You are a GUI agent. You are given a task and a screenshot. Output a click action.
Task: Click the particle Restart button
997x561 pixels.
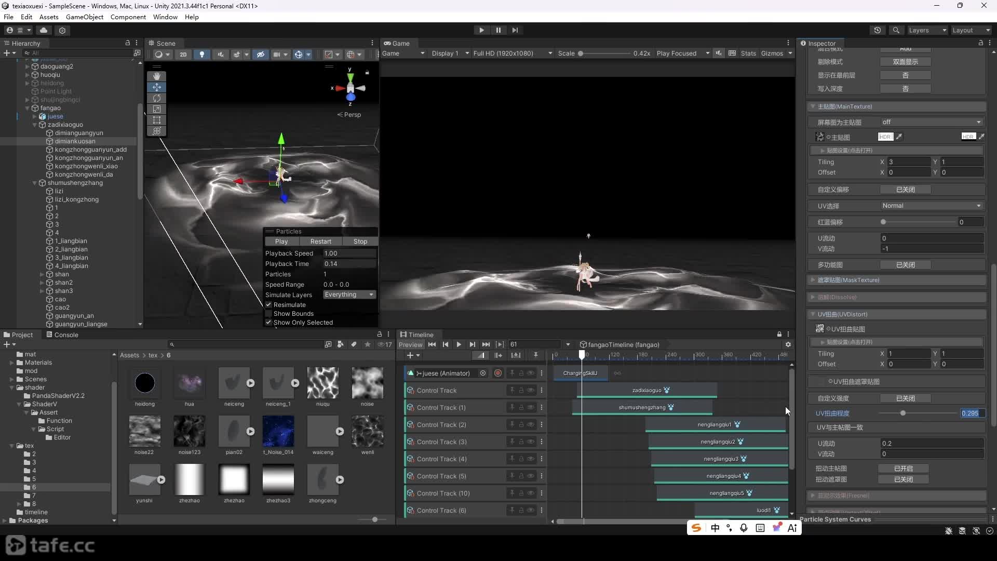320,242
